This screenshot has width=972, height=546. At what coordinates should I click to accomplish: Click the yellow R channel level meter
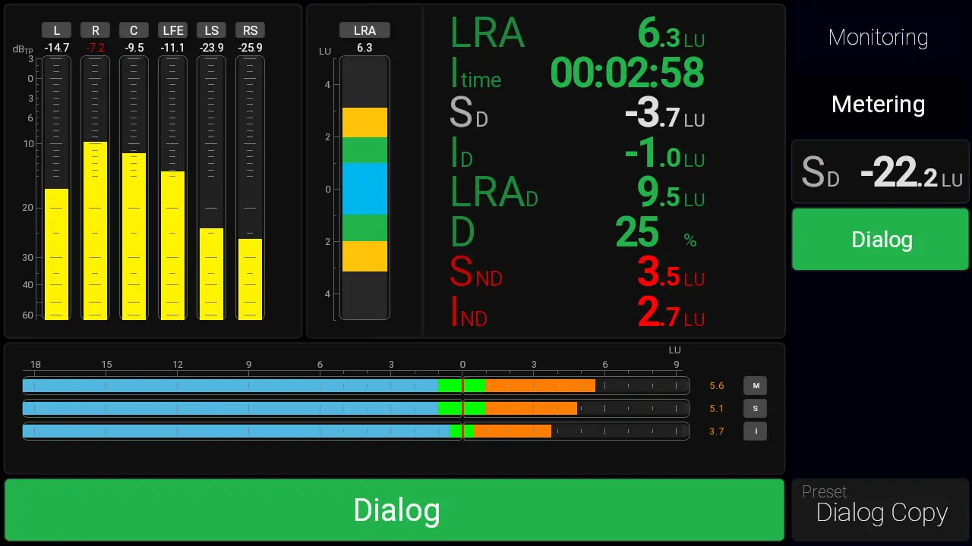[x=95, y=230]
